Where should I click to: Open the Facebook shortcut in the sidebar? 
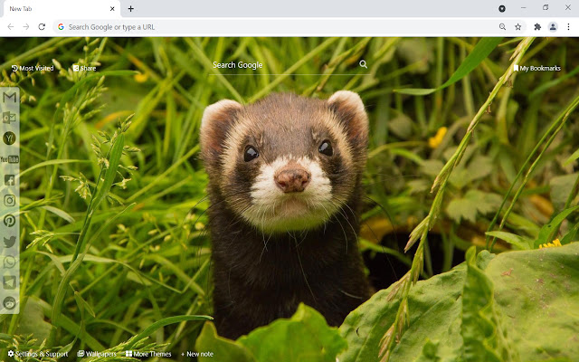[10, 180]
